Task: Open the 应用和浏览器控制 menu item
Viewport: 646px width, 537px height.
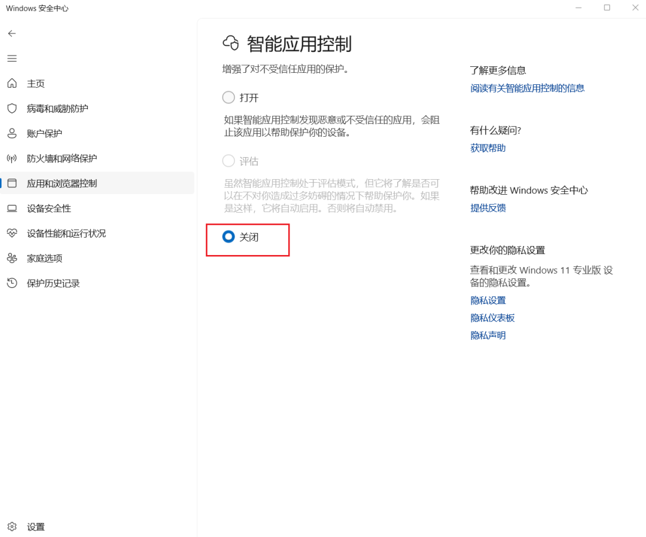Action: (x=97, y=183)
